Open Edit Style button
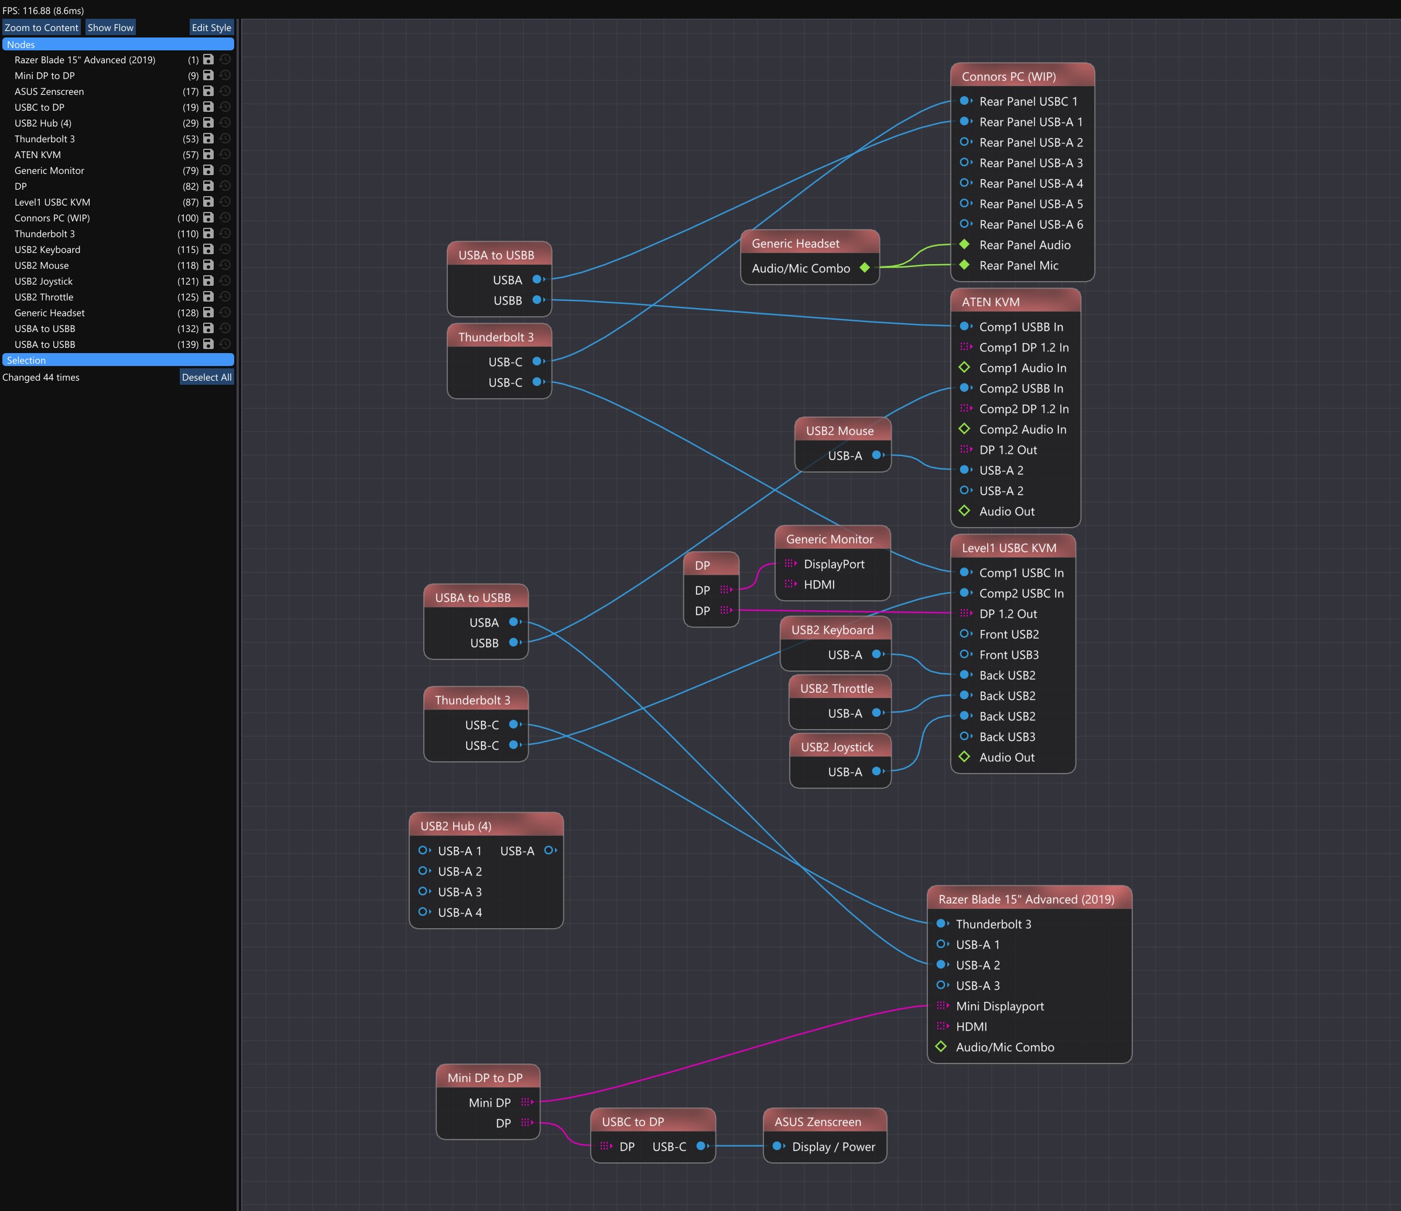This screenshot has height=1211, width=1401. (x=211, y=27)
